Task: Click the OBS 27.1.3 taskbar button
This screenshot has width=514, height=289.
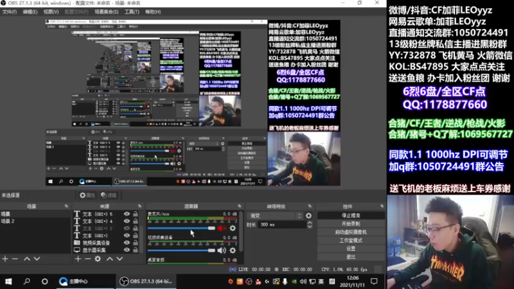Action: 146,281
